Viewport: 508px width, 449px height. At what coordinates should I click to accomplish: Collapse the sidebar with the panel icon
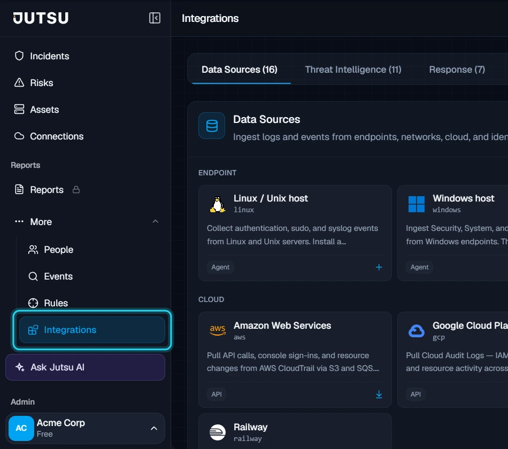(155, 18)
